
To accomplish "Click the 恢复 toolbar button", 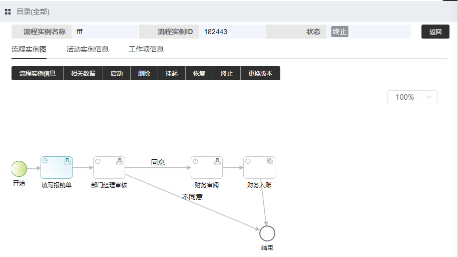I will [x=199, y=73].
